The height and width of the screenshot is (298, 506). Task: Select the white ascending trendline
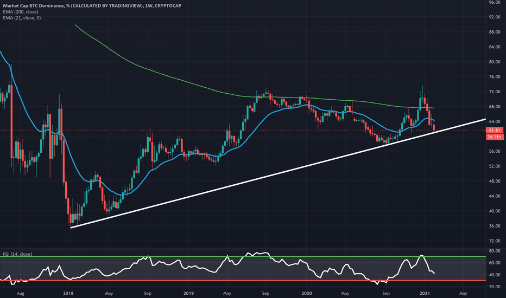pyautogui.click(x=277, y=173)
